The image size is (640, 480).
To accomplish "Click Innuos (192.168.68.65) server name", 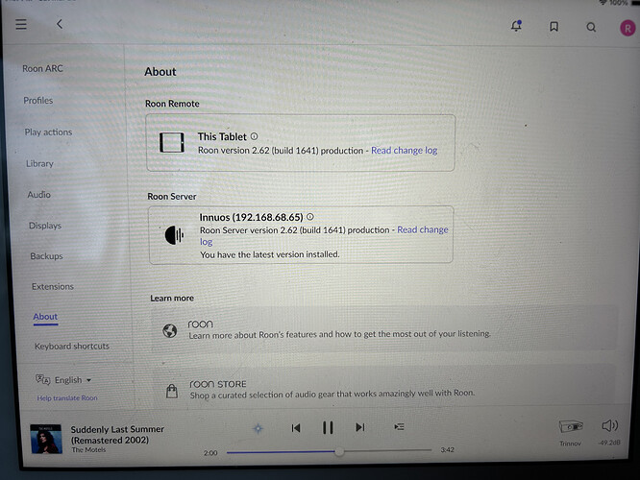I will [251, 217].
